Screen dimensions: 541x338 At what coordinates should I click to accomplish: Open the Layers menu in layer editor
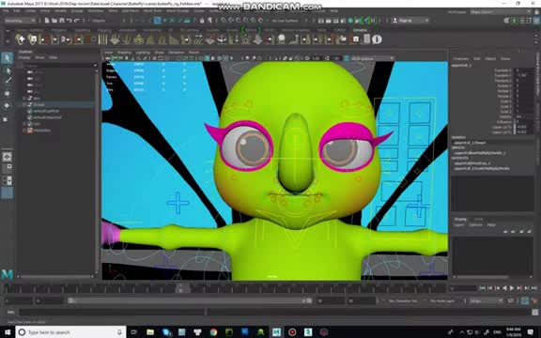coord(459,225)
